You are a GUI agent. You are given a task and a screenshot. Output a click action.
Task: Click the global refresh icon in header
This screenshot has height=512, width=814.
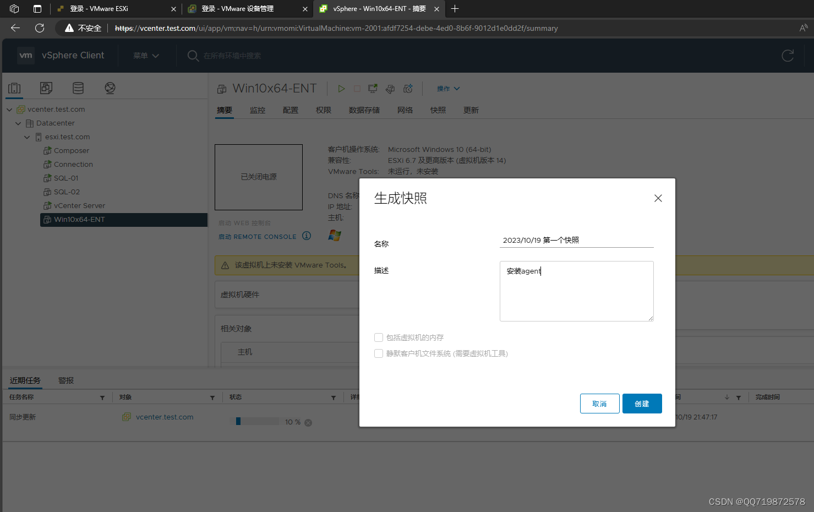coord(788,55)
